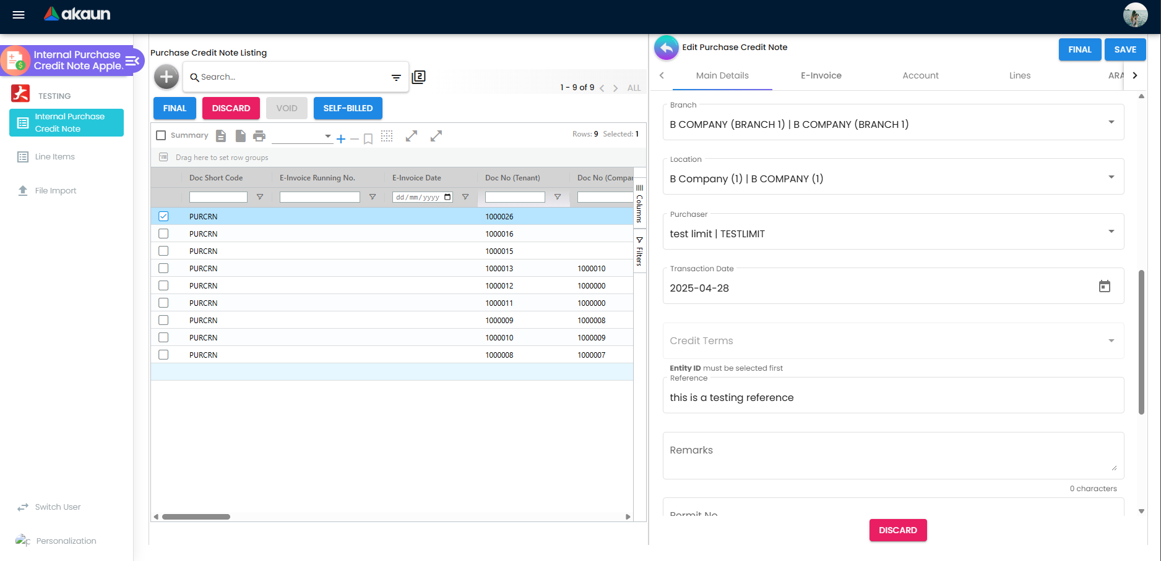Click the SELF-BILLED button

[348, 108]
